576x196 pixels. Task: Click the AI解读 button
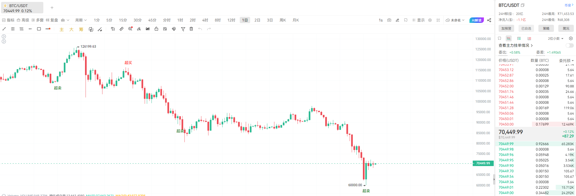(477, 20)
